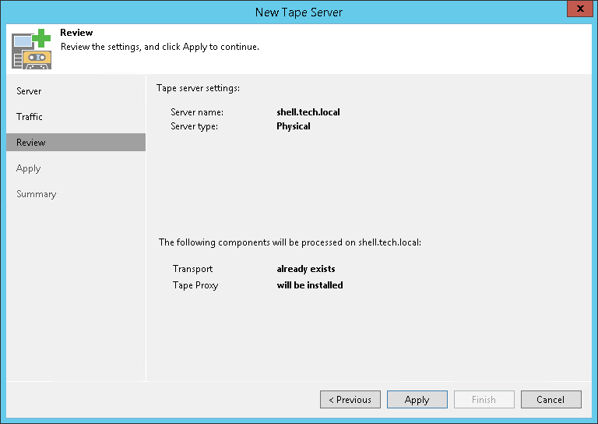The width and height of the screenshot is (598, 424).
Task: Click the shell.tech.local server name value
Action: click(308, 112)
